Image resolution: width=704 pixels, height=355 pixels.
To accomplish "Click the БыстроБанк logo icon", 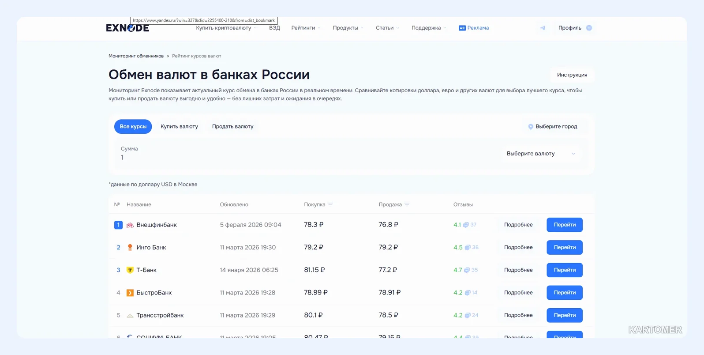I will 130,293.
